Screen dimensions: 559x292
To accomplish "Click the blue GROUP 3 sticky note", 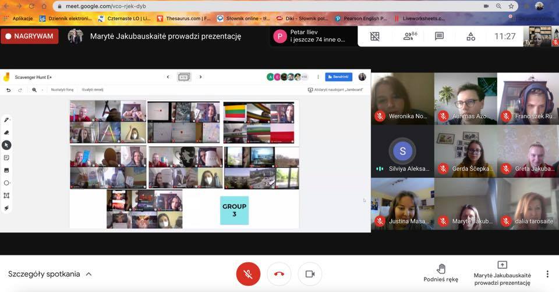I will tap(234, 210).
